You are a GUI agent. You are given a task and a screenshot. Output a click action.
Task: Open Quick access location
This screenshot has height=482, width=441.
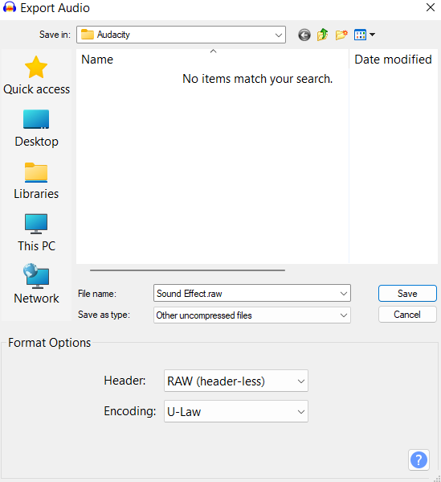coord(36,76)
